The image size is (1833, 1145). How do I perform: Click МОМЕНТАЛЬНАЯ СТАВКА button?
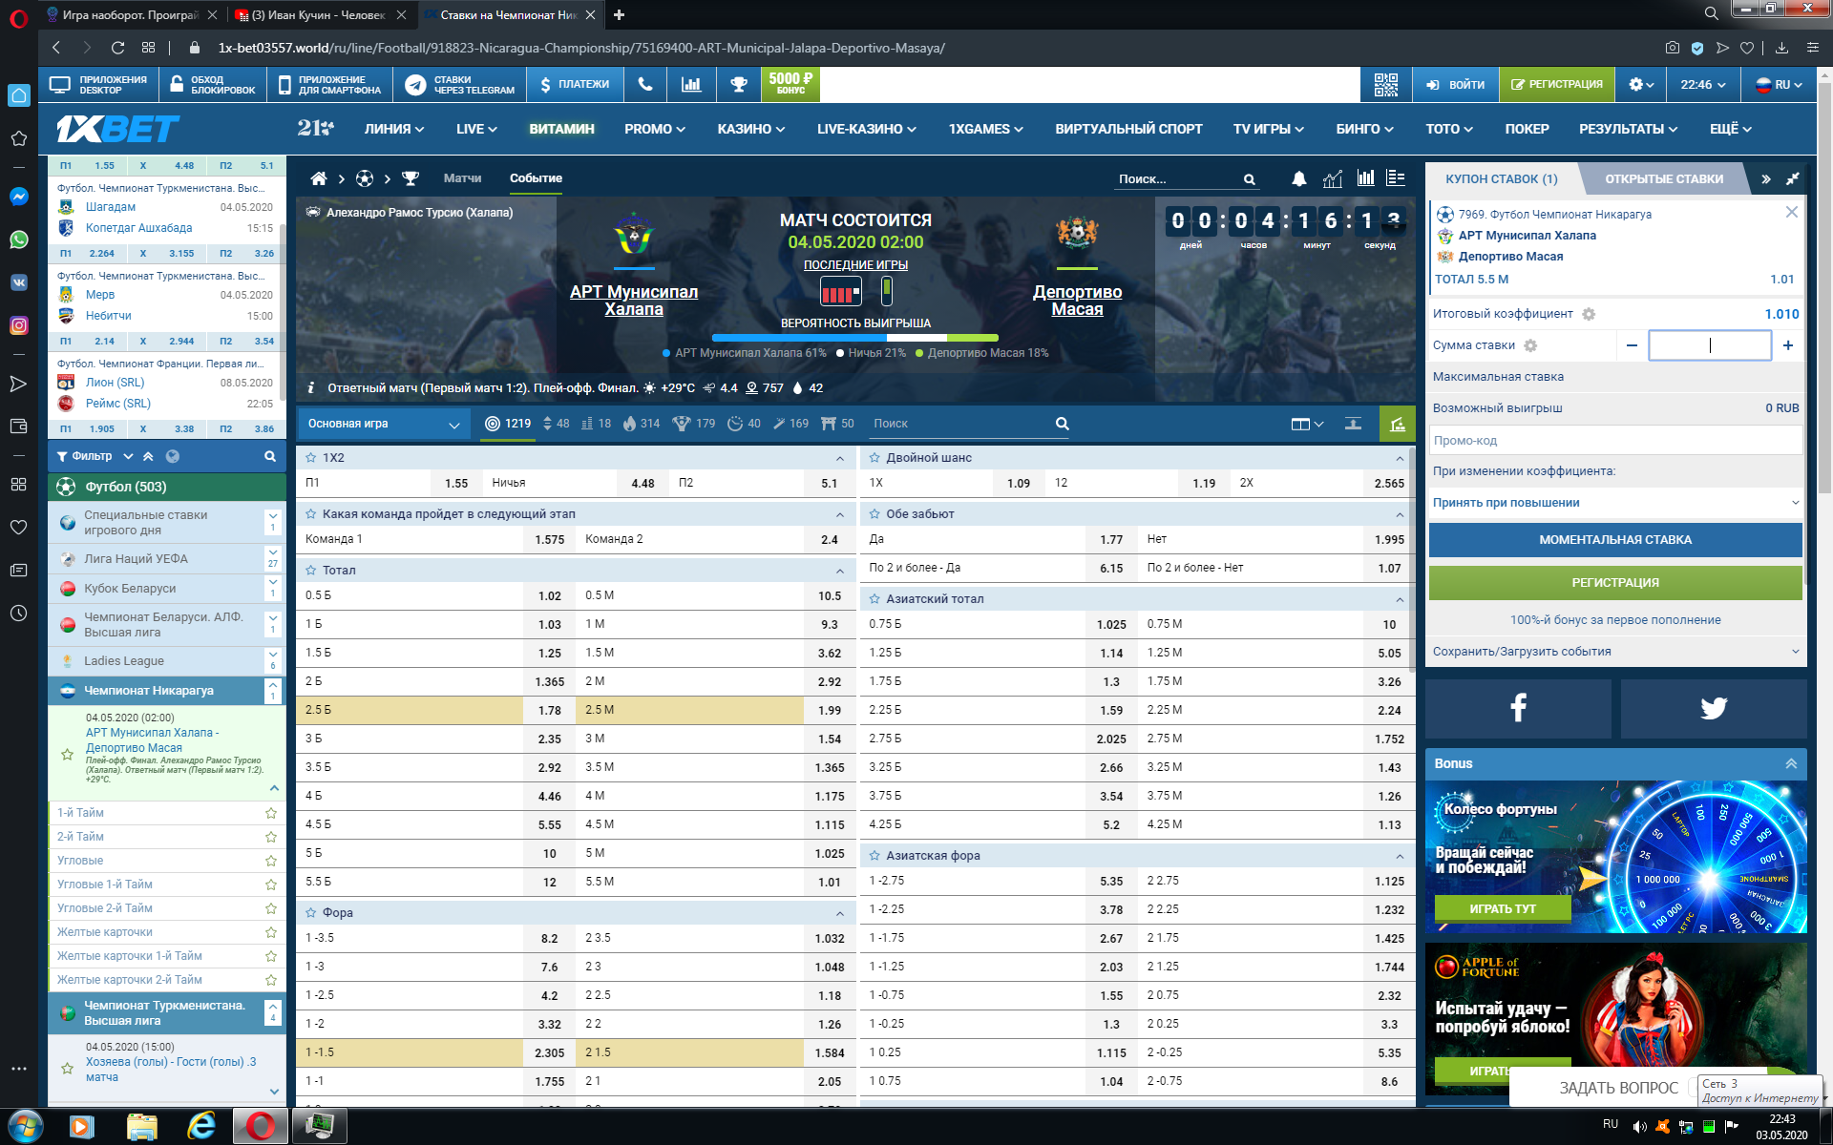click(1615, 540)
